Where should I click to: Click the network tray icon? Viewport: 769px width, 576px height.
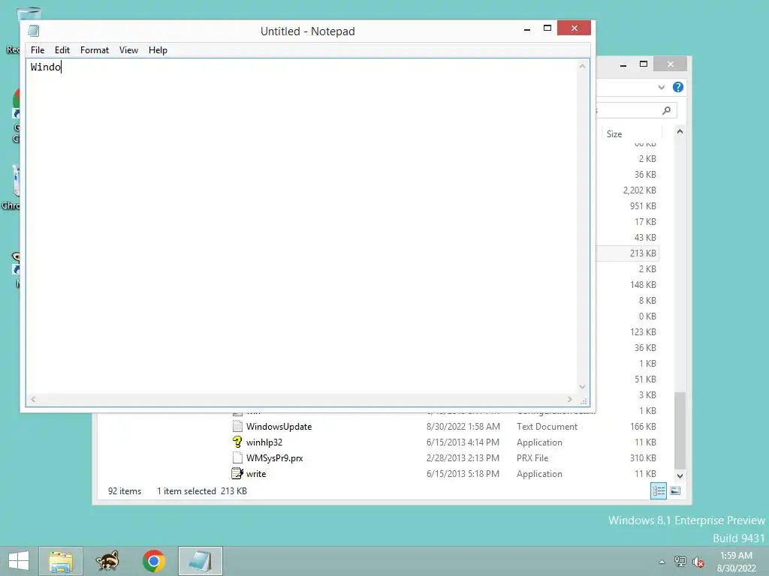coord(680,561)
